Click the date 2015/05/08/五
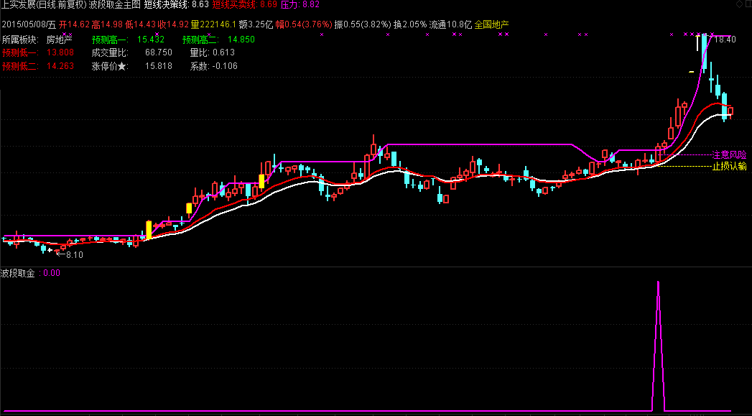Viewport: 752px width, 416px height. point(29,24)
